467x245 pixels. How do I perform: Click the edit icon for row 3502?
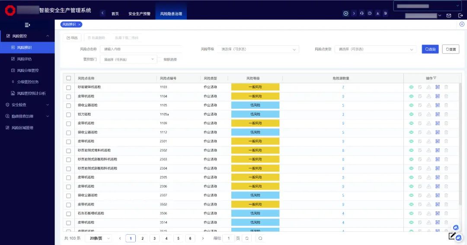[420, 204]
